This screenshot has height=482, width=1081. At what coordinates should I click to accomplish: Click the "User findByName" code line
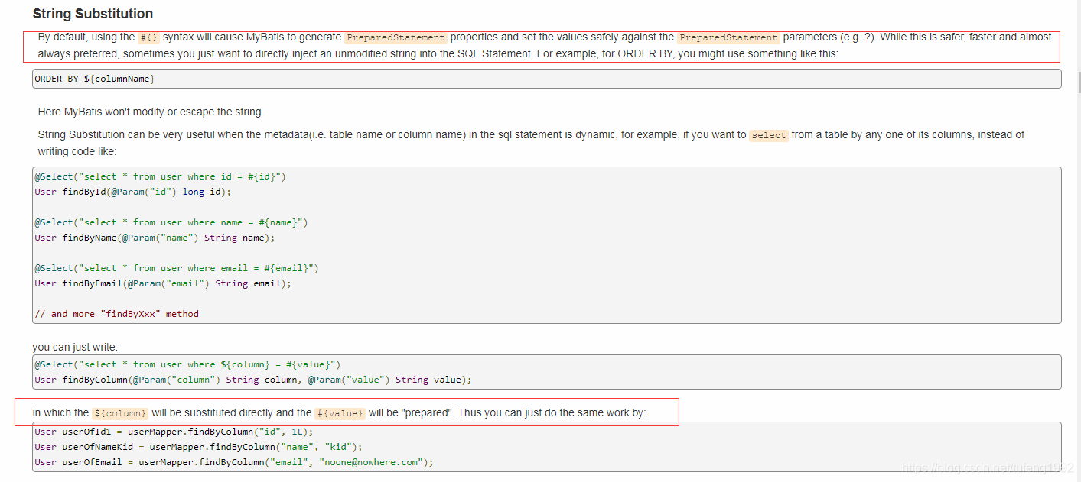pyautogui.click(x=155, y=238)
